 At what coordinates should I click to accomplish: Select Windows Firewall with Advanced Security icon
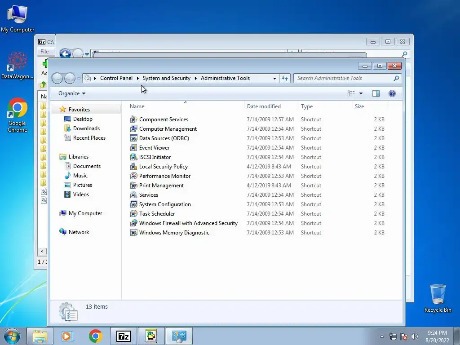tap(133, 223)
